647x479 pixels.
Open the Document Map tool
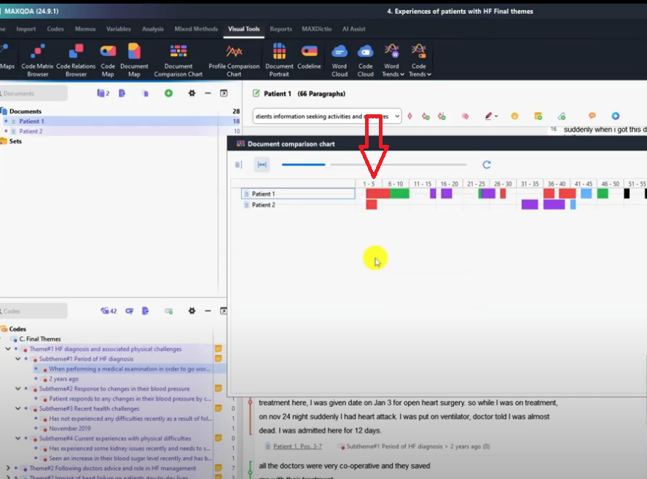click(x=134, y=60)
